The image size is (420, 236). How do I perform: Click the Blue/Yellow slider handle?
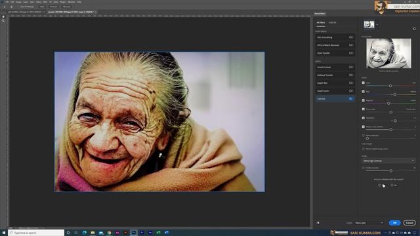coord(394,94)
